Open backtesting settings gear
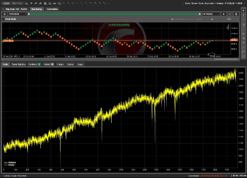The width and height of the screenshot is (247, 178). 5,14
